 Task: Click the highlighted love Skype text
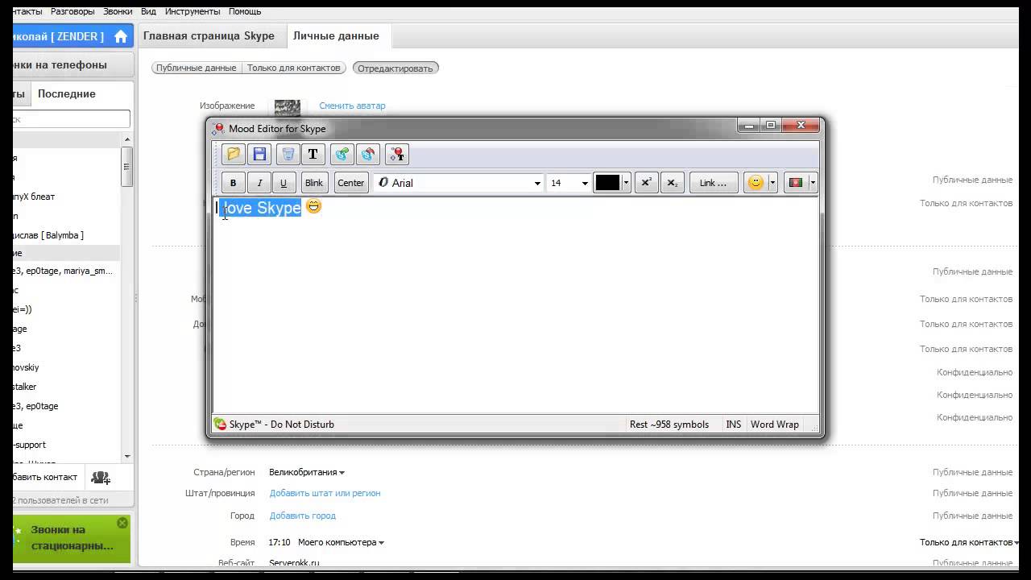pyautogui.click(x=261, y=208)
